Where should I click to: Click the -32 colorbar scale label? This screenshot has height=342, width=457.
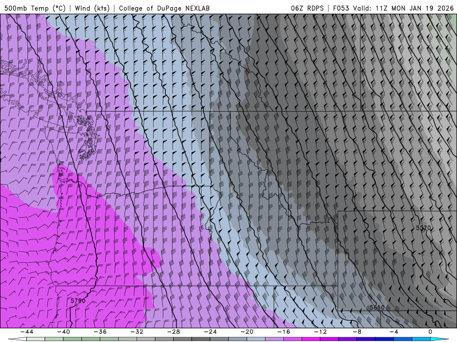(x=137, y=332)
